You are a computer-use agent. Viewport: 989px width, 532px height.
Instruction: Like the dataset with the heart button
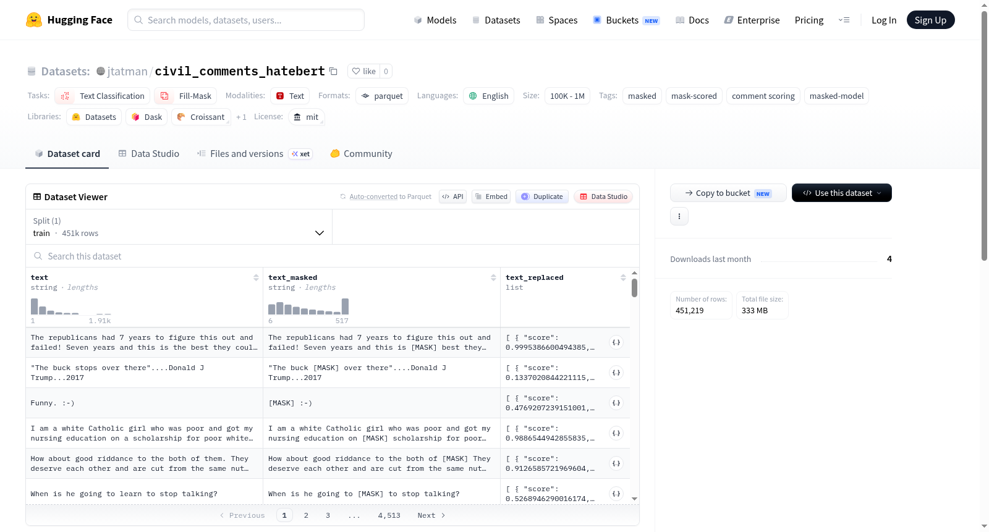(x=364, y=71)
